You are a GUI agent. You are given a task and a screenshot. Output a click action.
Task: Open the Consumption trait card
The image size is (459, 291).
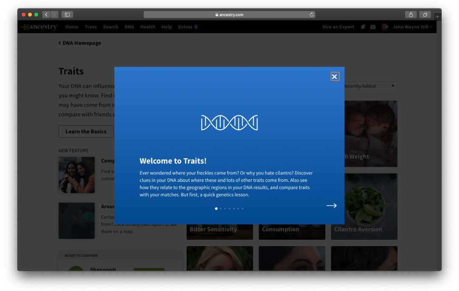[292, 232]
